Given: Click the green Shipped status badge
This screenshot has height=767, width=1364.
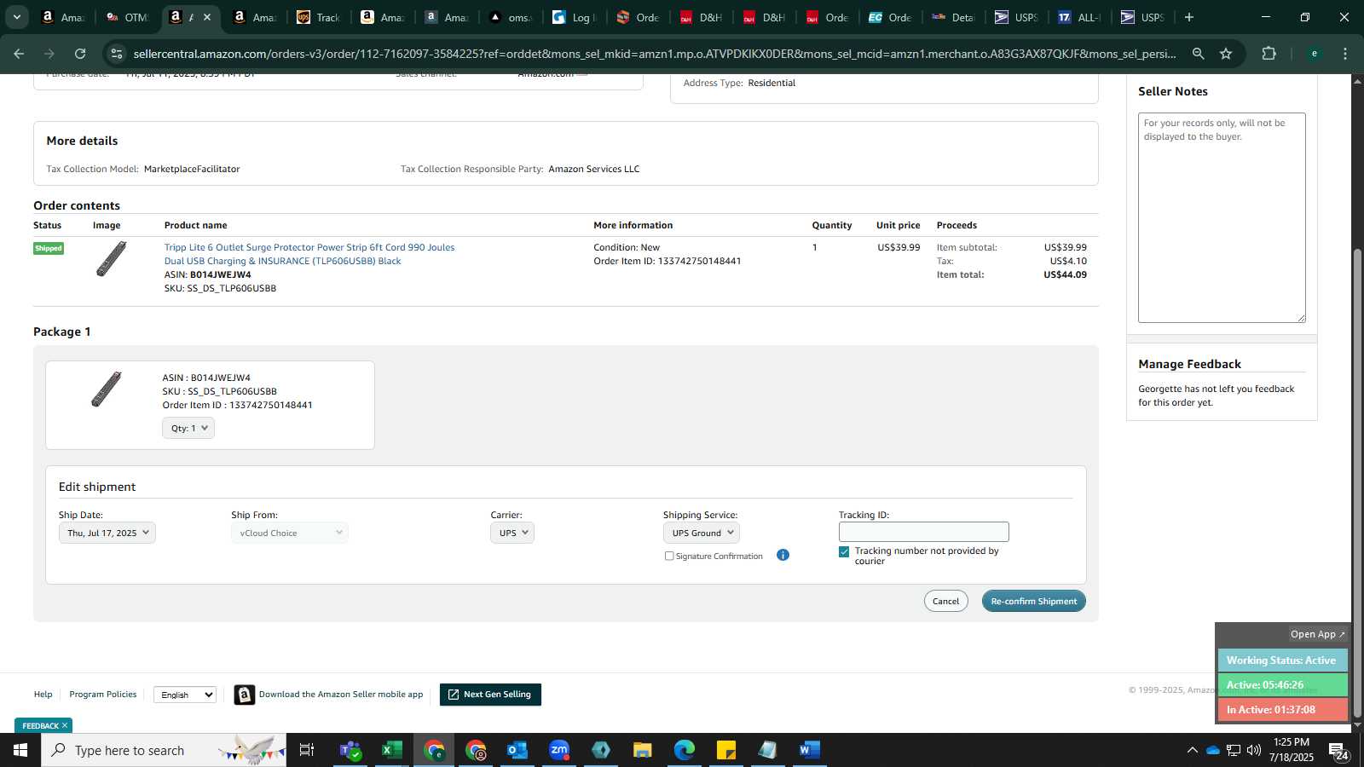Looking at the screenshot, I should point(49,248).
